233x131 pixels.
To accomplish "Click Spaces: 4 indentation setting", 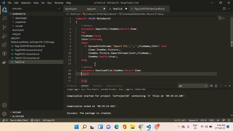I will (x=193, y=120).
